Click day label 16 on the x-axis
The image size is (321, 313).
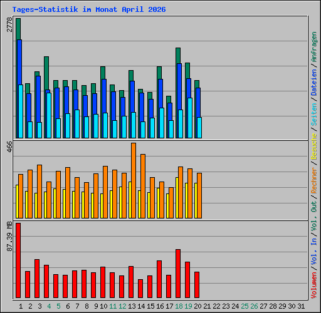click(160, 306)
